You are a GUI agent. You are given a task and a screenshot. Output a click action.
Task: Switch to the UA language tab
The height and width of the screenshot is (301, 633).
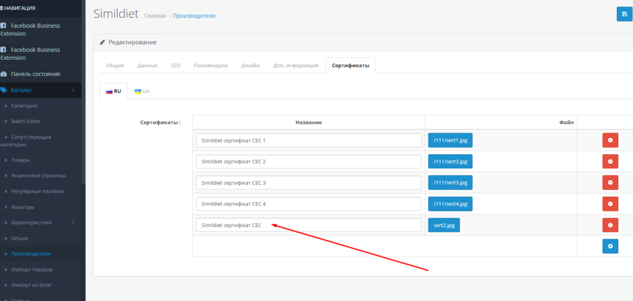142,91
